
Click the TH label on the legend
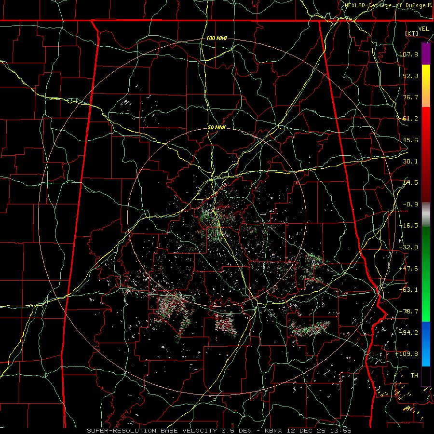(x=414, y=376)
